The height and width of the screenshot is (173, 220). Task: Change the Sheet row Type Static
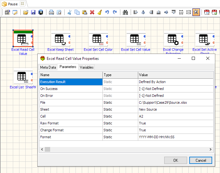tap(120, 109)
